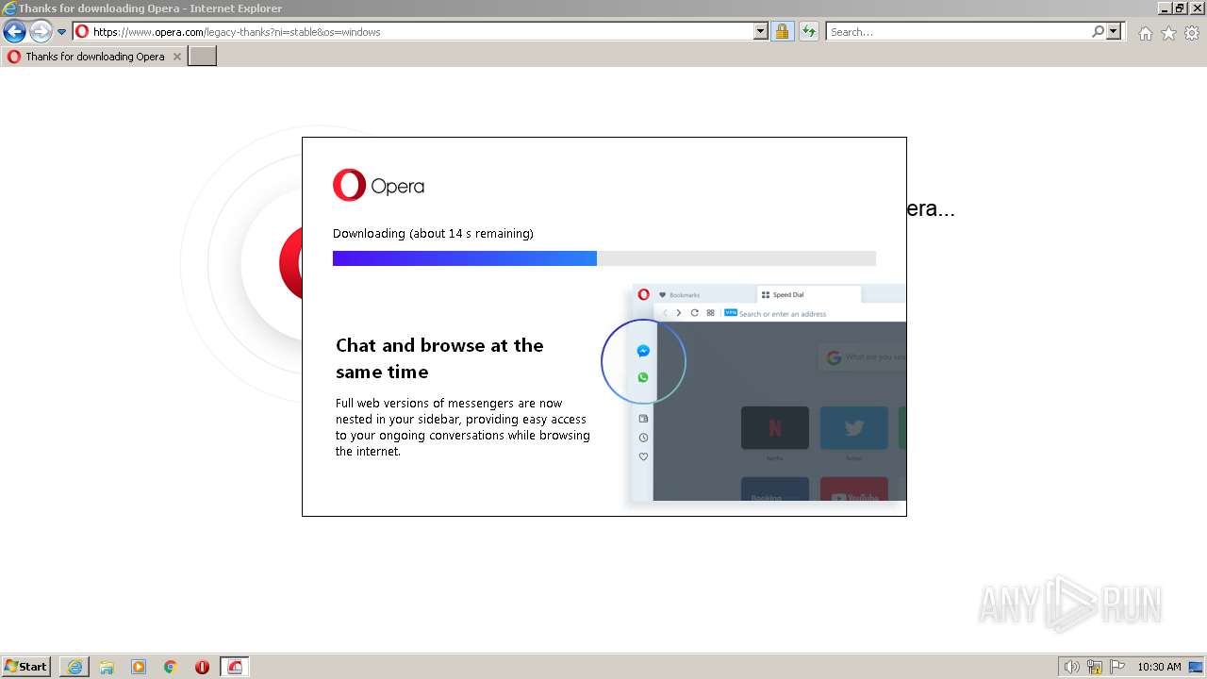Screen dimensions: 1207x679
Task: Open the volume speaker tray icon
Action: [1071, 667]
